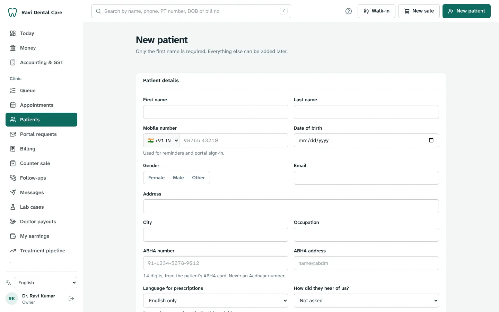Click the translate language icon
The image size is (499, 312).
point(8,283)
